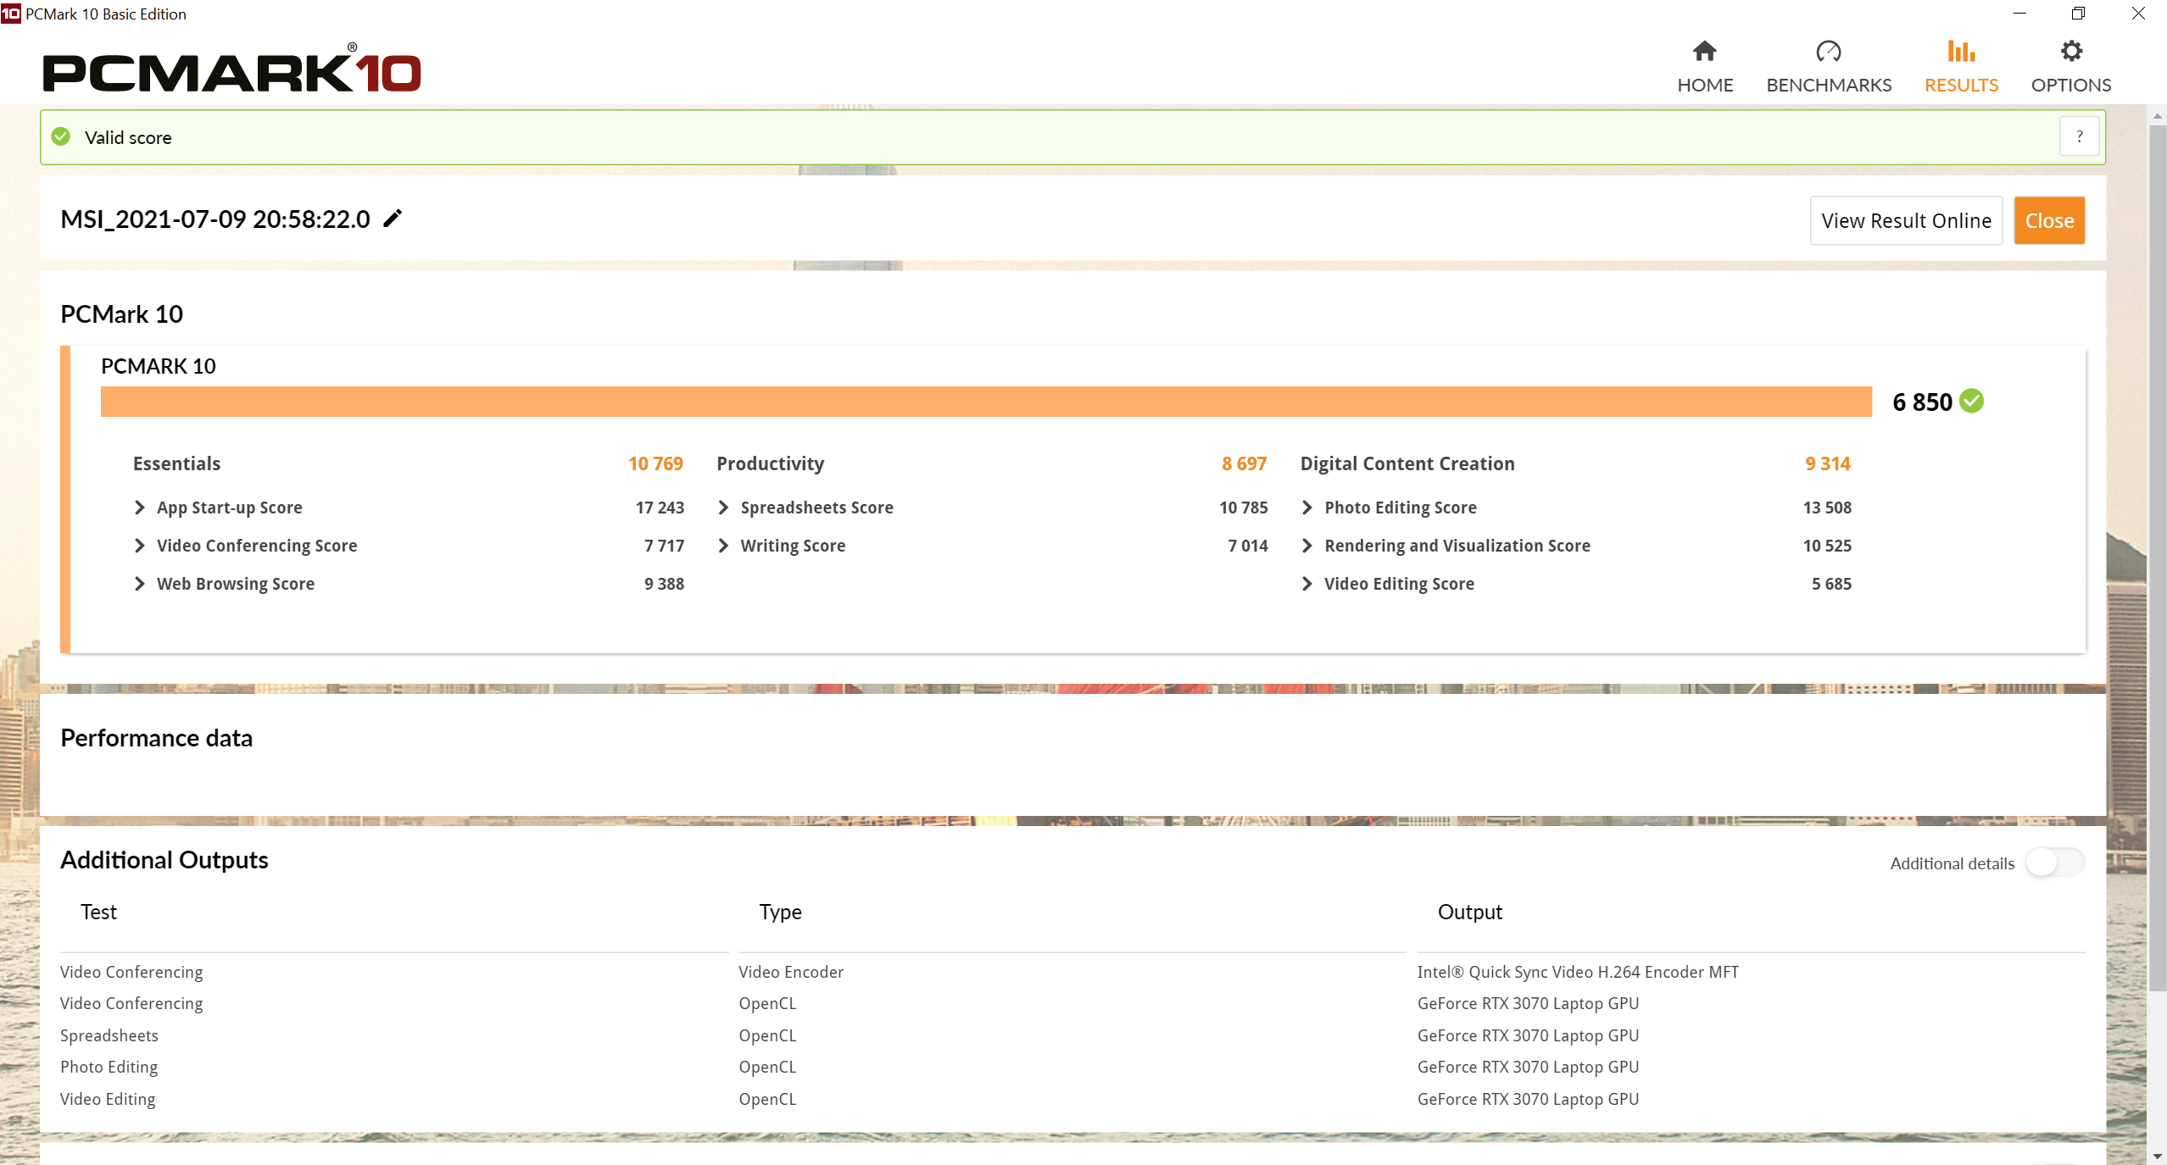The image size is (2167, 1165).
Task: Click the PCMark app icon in the title bar
Action: click(11, 14)
